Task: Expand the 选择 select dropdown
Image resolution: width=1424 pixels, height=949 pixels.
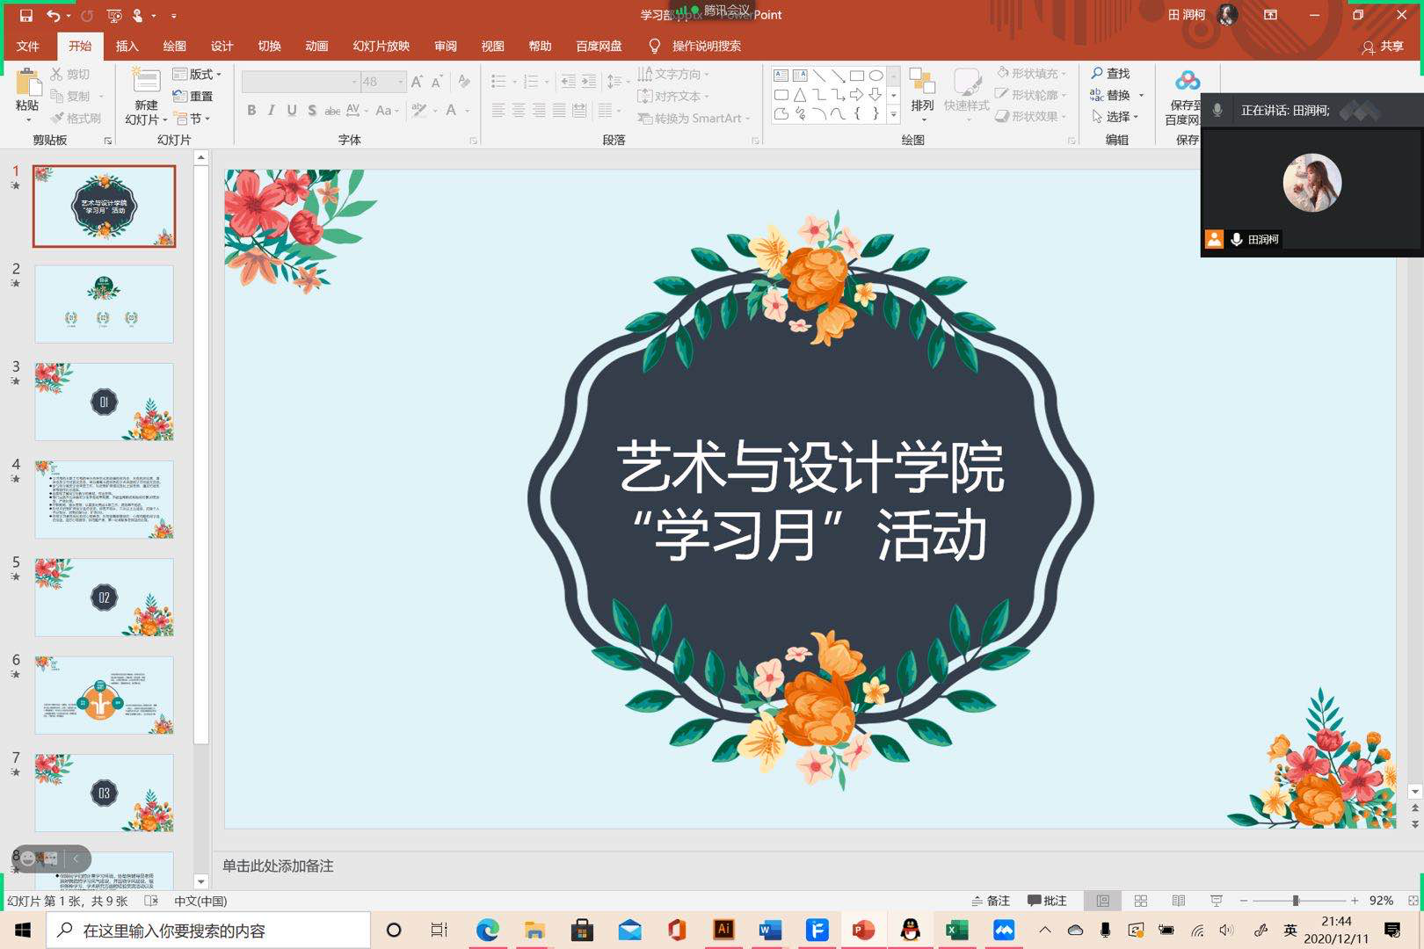Action: 1116,116
